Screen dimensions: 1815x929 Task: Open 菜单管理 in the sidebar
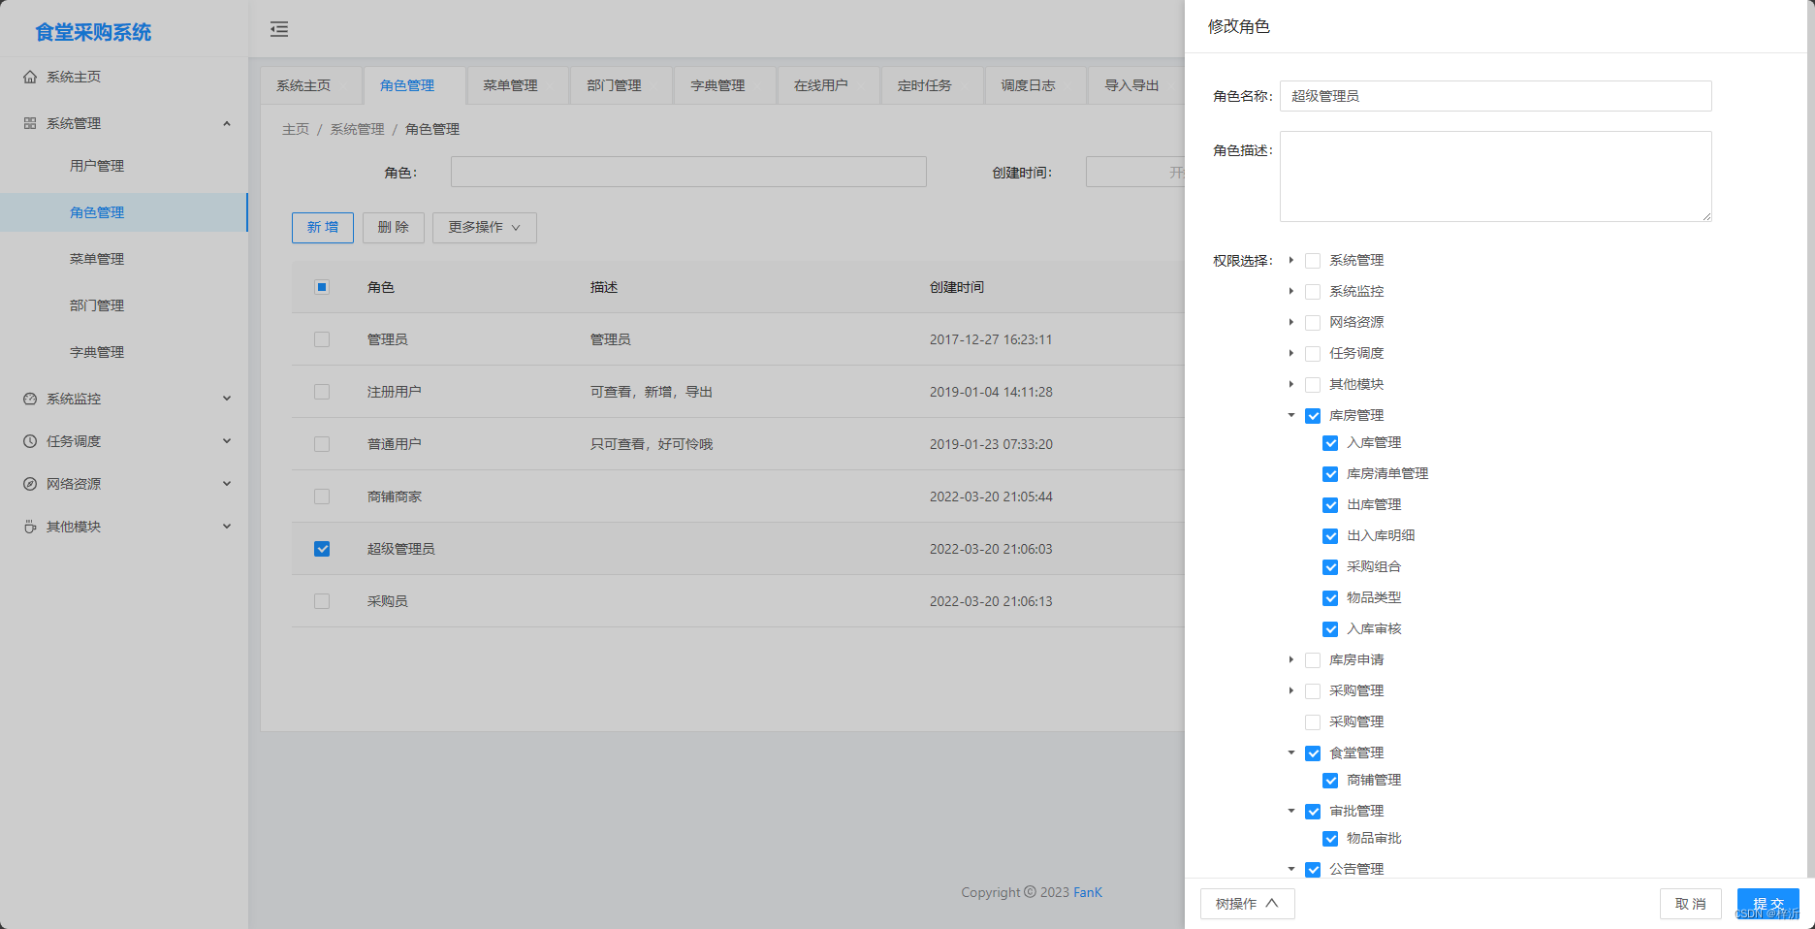124,259
